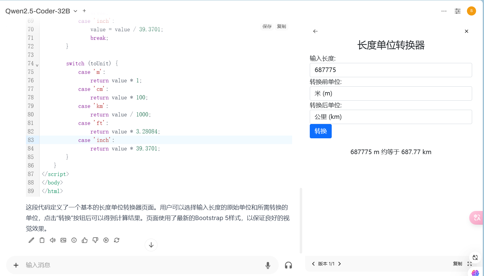Show response info via the circled-i icon
This screenshot has width=484, height=276.
point(74,240)
